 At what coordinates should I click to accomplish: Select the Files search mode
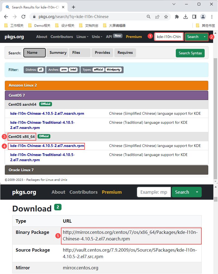click(79, 53)
